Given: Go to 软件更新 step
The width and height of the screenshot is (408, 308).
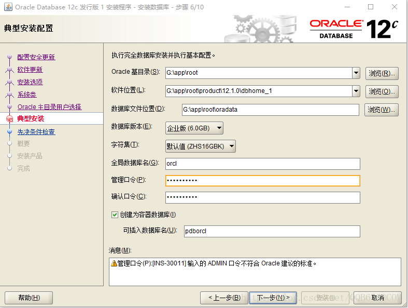Looking at the screenshot, I should (x=30, y=70).
